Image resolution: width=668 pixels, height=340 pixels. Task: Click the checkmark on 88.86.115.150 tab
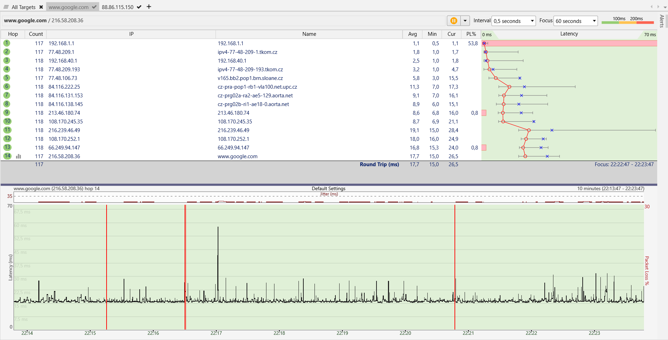click(139, 7)
